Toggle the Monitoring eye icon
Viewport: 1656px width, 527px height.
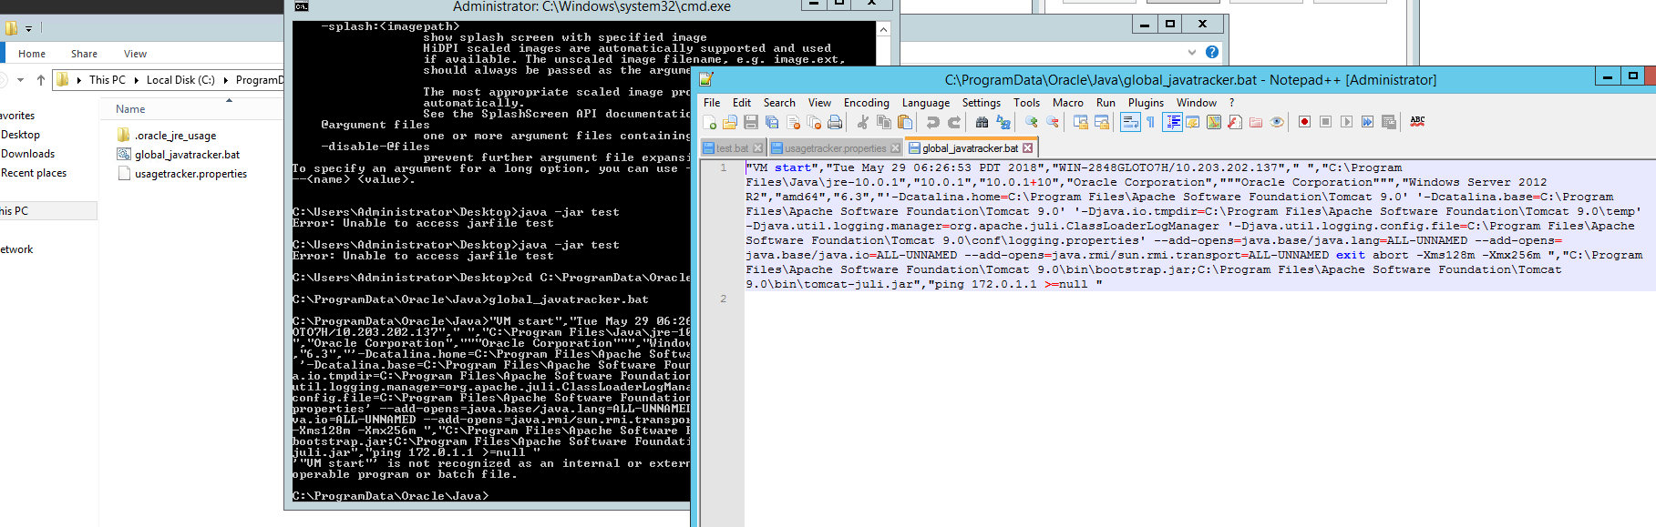coord(1277,122)
